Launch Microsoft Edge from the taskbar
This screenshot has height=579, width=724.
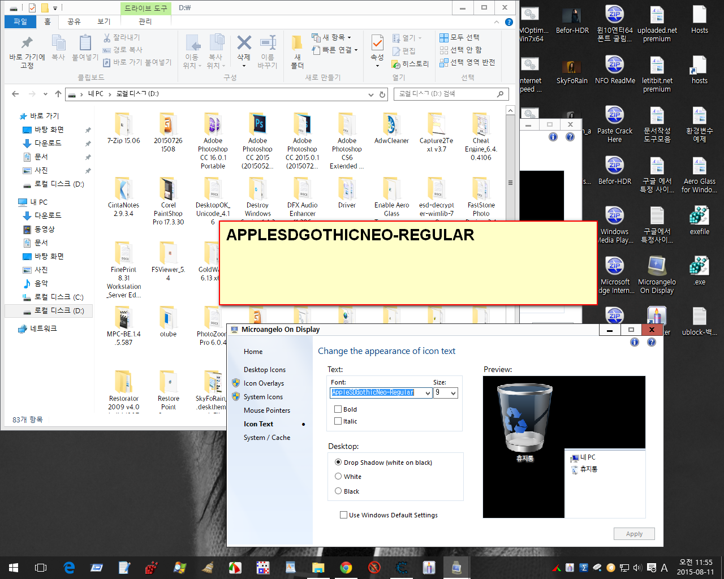[x=69, y=568]
